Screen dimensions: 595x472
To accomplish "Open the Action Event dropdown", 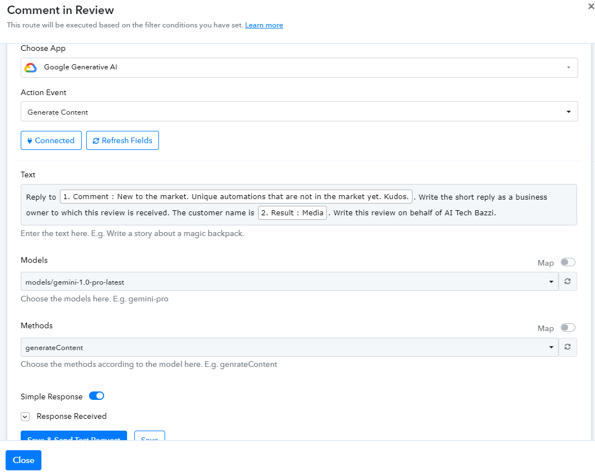I will [x=299, y=111].
